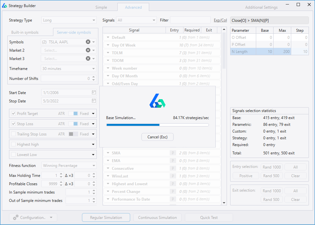This screenshot has height=225, width=315.
Task: Click the simulation progress bar
Action: pos(157,125)
